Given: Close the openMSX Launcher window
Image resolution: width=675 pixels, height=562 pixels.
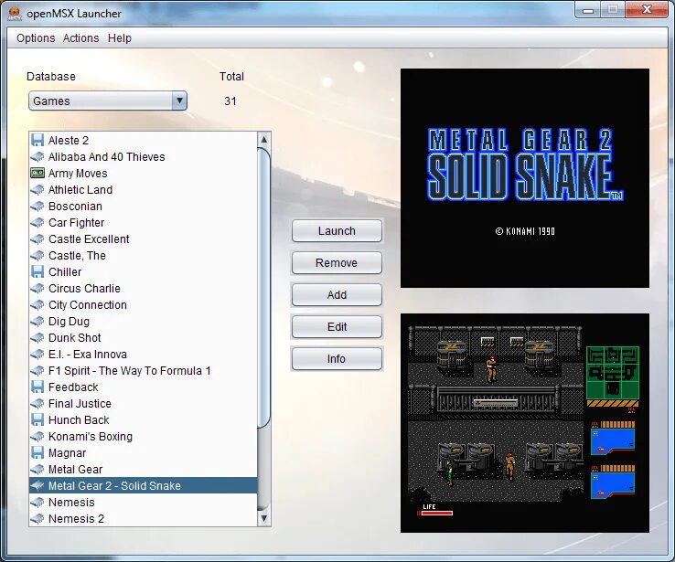Looking at the screenshot, I should (646, 9).
